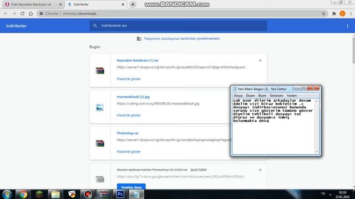Screen dimensions: 355x199
Task: Close the İndir Keymaker Bandicam.rar tab
Action: tap(60, 4)
